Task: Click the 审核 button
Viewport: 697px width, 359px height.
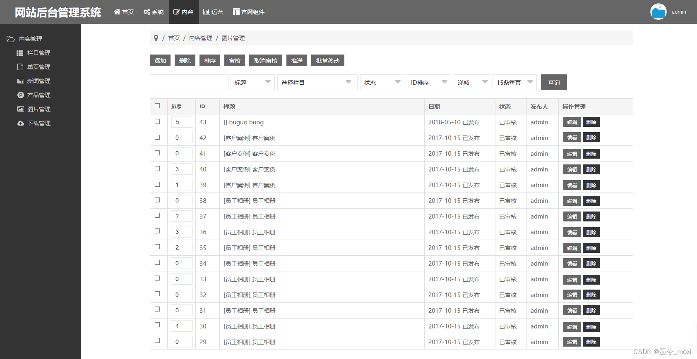Action: tap(235, 60)
